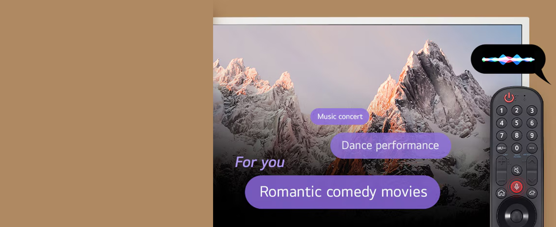Select the number 5 key on the remote
This screenshot has width=556, height=227.
click(x=517, y=123)
